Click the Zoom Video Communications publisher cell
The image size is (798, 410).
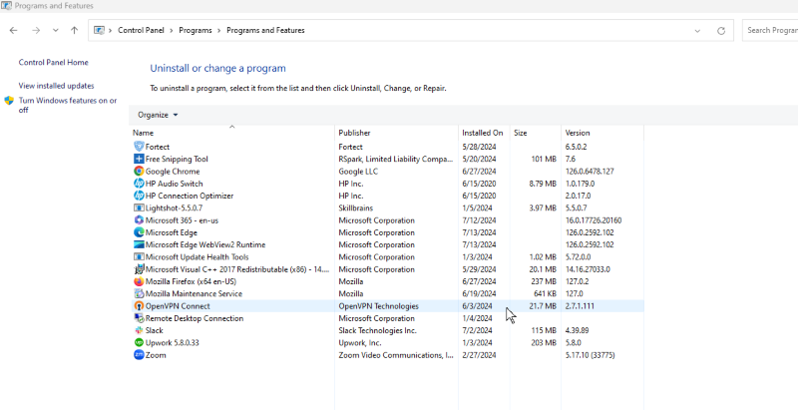396,355
